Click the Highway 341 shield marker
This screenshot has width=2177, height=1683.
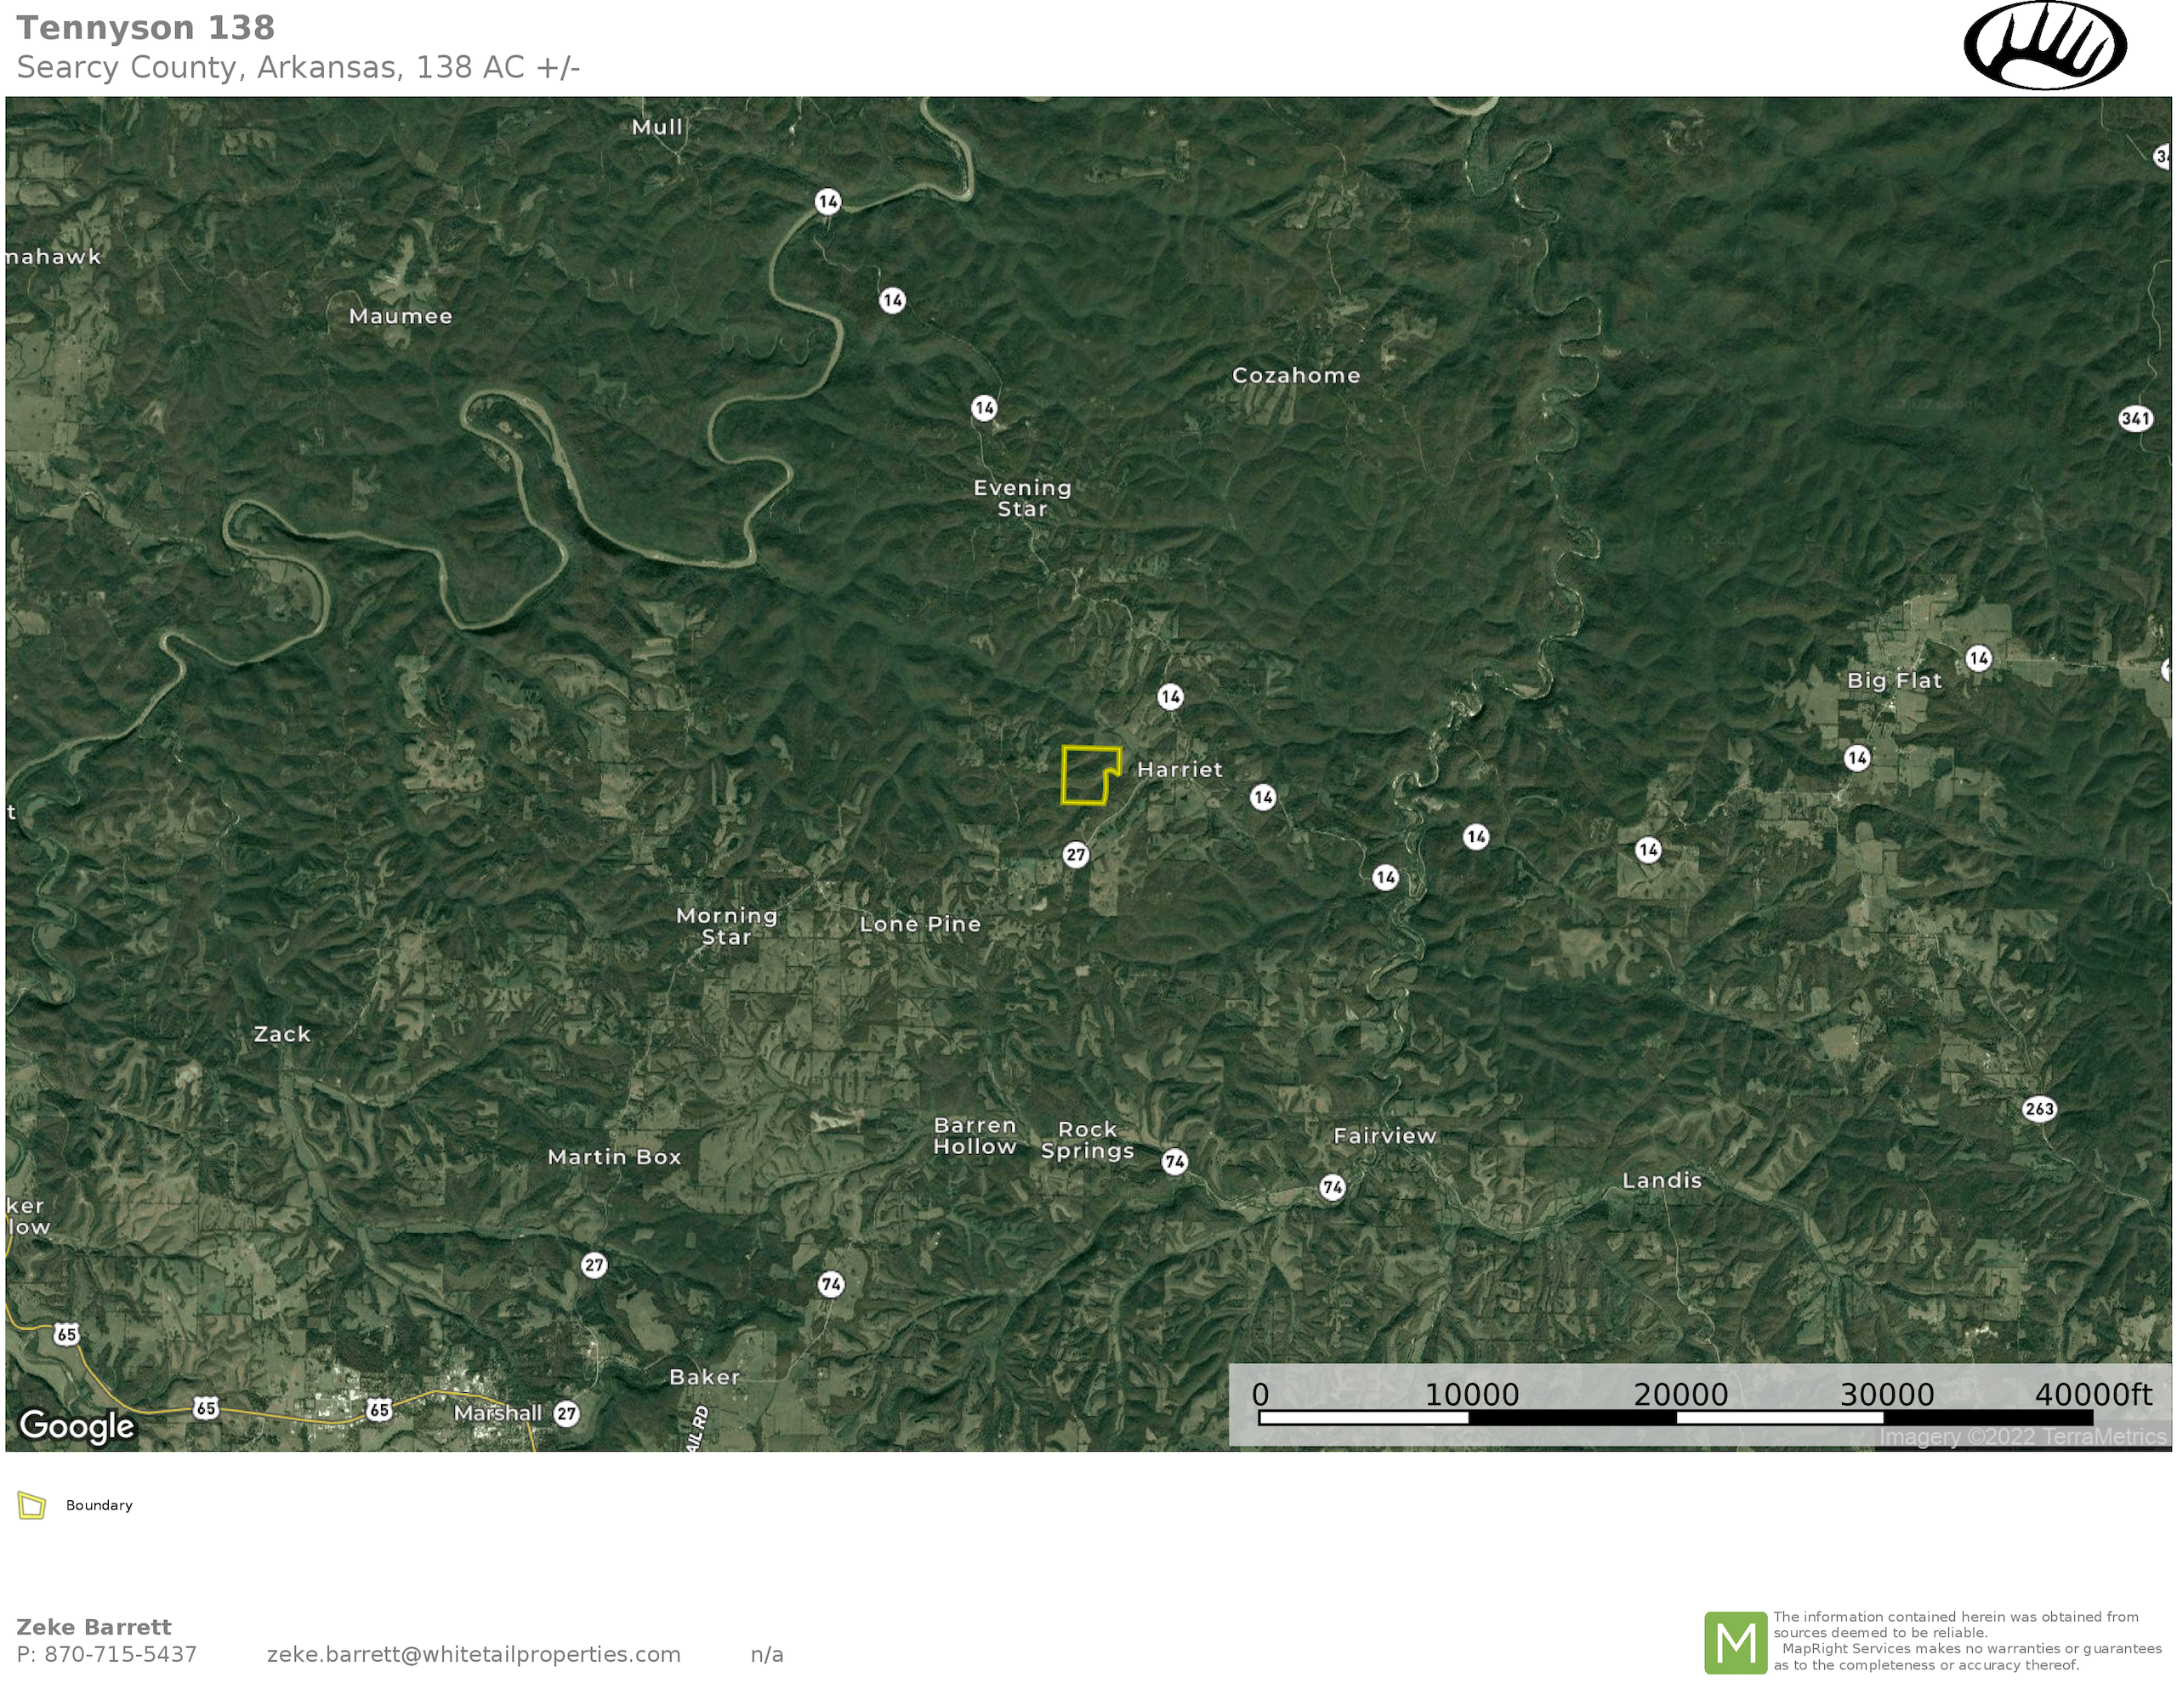[x=2135, y=418]
